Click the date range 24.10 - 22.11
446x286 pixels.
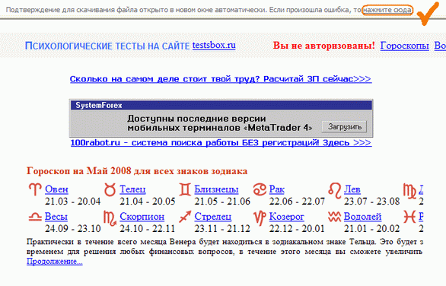point(148,229)
